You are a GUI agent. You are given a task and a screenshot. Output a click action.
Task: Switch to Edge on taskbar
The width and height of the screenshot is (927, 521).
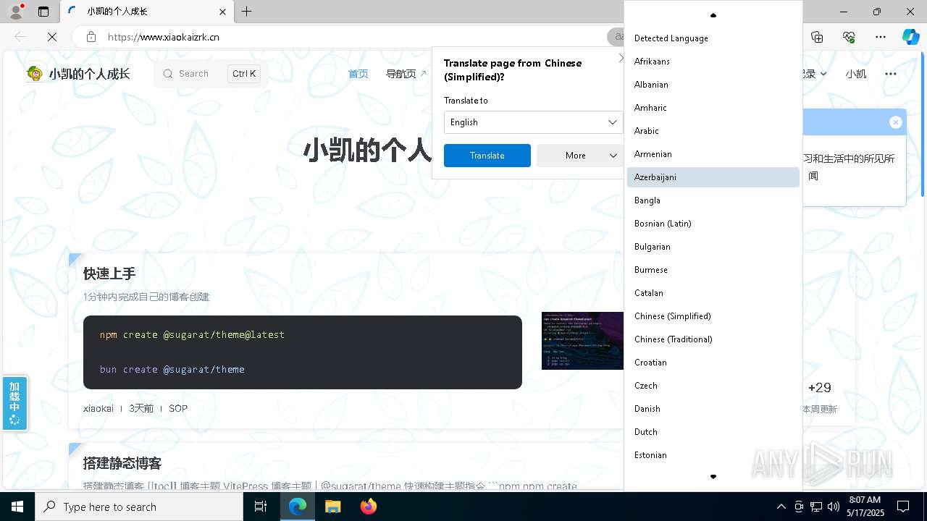[298, 507]
